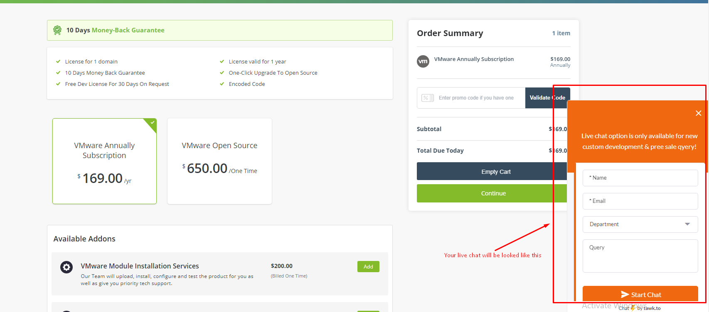Click the paper plane Start Chat icon

click(x=625, y=295)
